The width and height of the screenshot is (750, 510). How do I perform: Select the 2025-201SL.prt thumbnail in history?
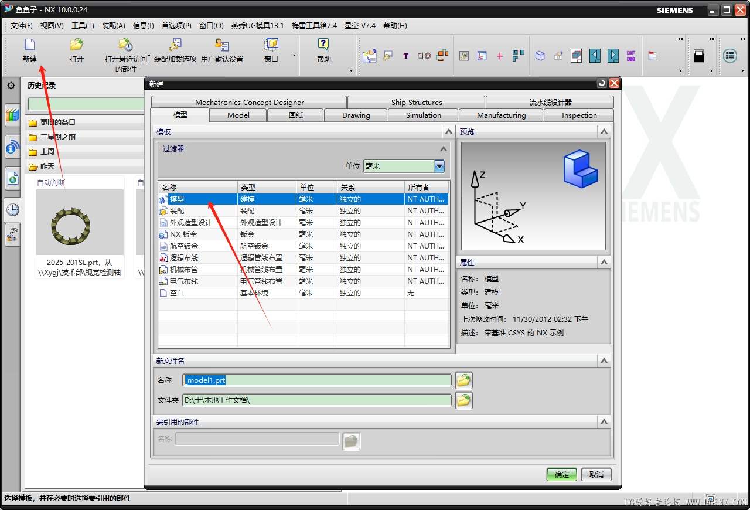click(80, 222)
